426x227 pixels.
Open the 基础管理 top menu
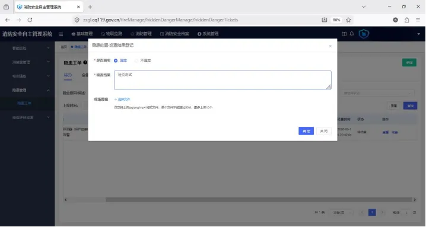coord(82,34)
